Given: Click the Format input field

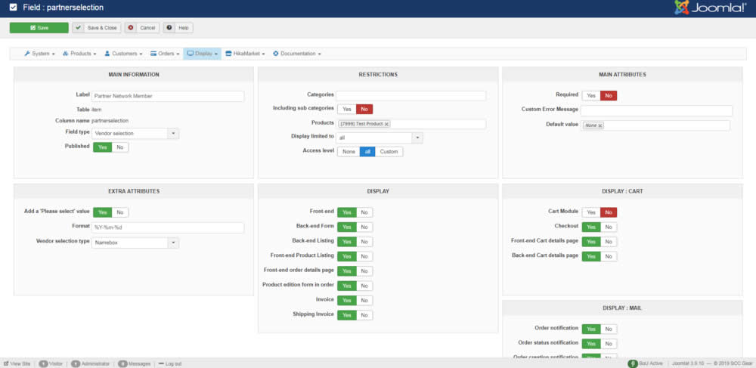Looking at the screenshot, I should [168, 228].
